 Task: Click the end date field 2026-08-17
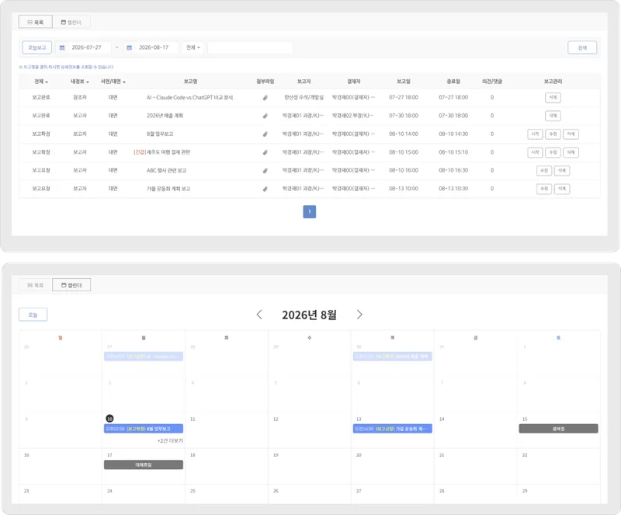[154, 47]
